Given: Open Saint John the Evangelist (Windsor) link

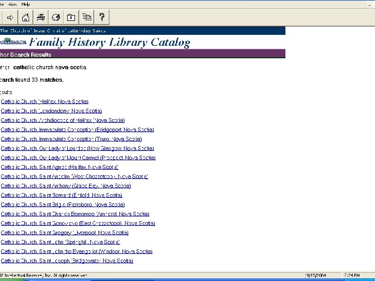Looking at the screenshot, I should [x=77, y=251].
